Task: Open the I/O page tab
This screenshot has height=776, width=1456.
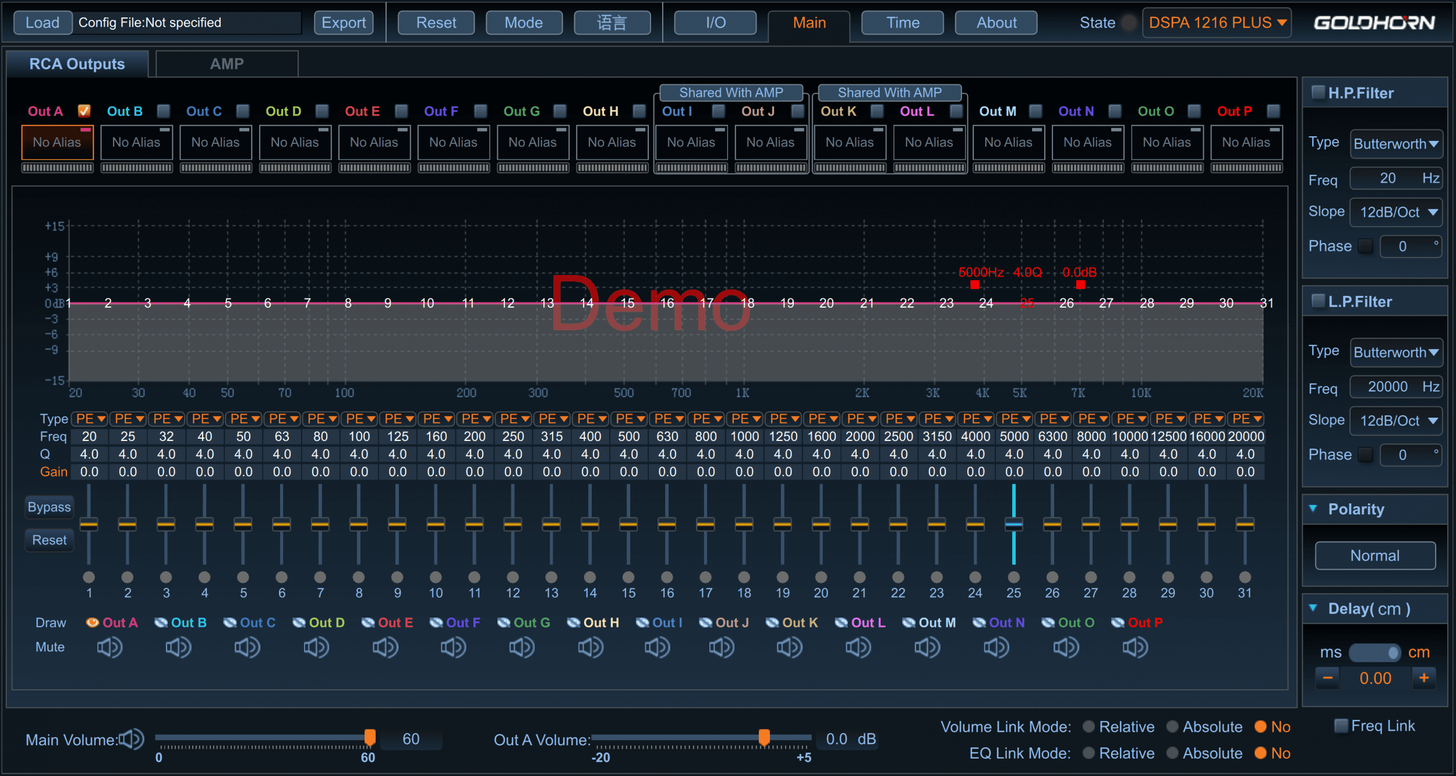Action: pos(715,23)
